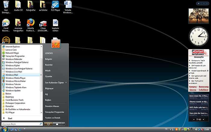Image resolution: width=211 pixels, height=132 pixels.
Task: Click next headlines arrow in feed gadget
Action: [203, 119]
